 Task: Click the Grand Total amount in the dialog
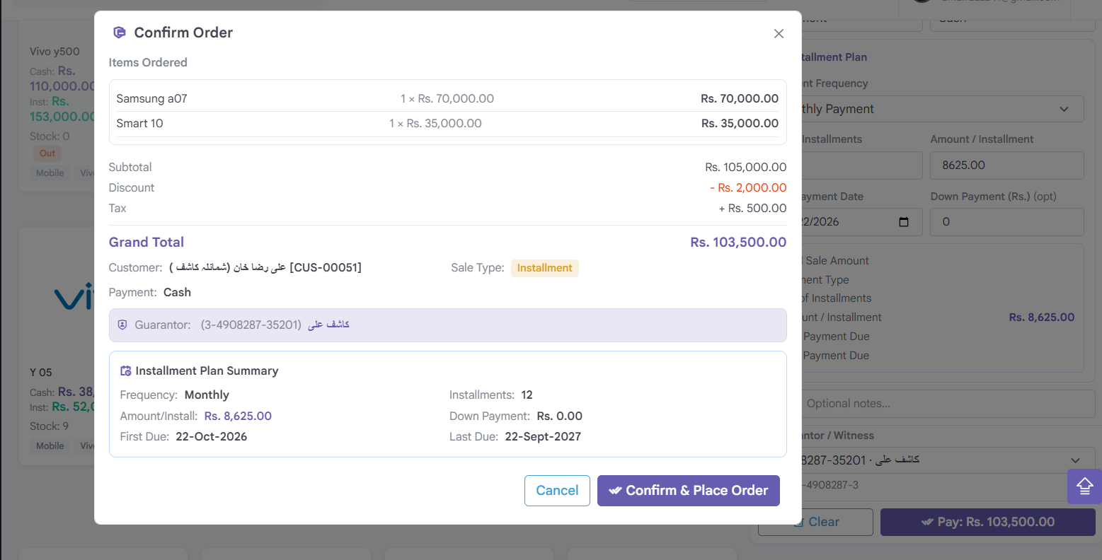(x=738, y=243)
